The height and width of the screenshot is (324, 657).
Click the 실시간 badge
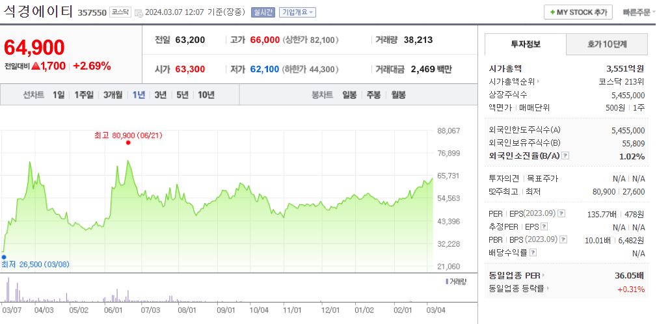pyautogui.click(x=263, y=12)
